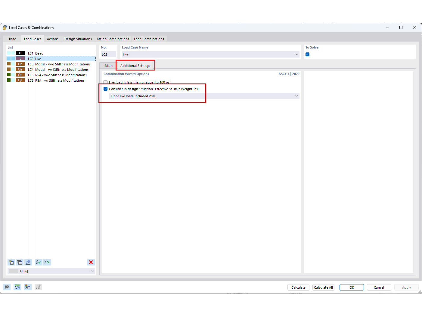Select all load cases via check-all icon
This screenshot has height=317, width=422.
tap(38, 262)
